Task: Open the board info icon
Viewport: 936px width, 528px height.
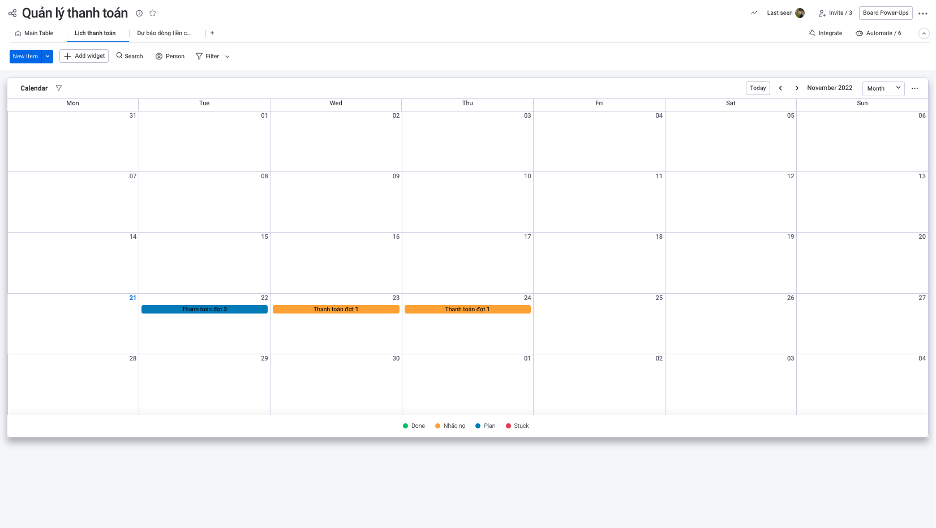Action: pos(139,13)
